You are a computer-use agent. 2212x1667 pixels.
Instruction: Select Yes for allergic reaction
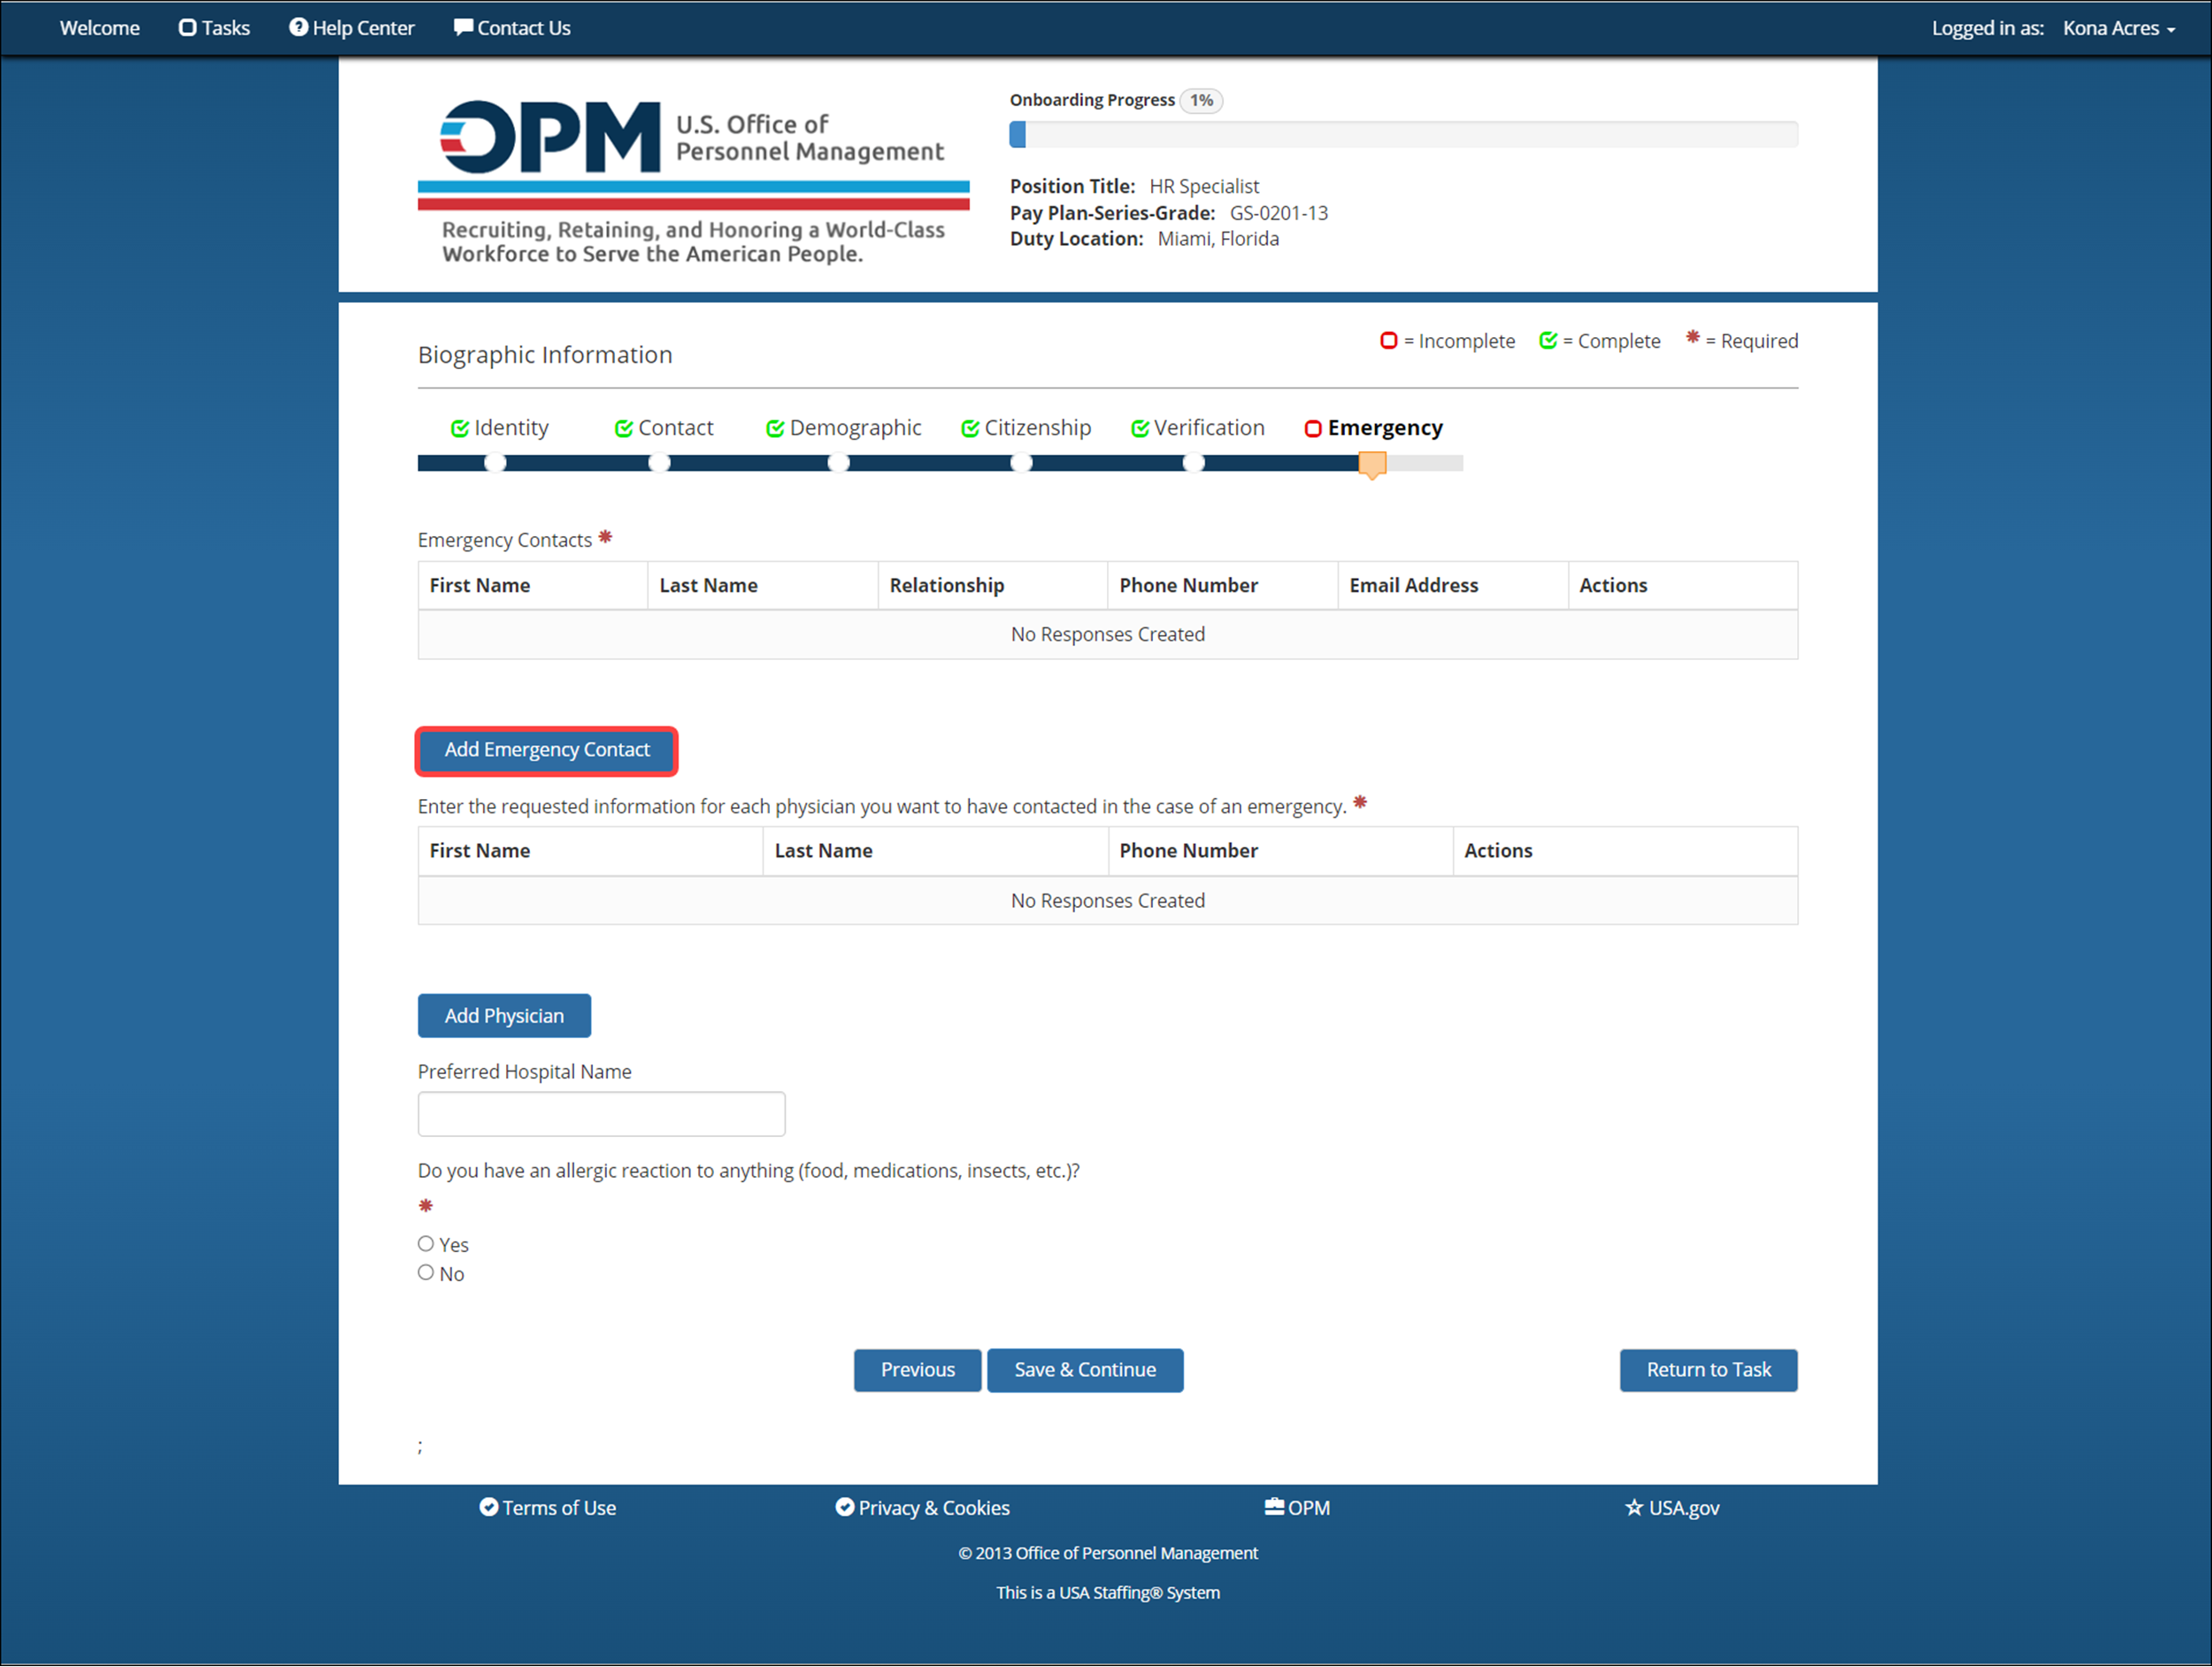pyautogui.click(x=426, y=1244)
